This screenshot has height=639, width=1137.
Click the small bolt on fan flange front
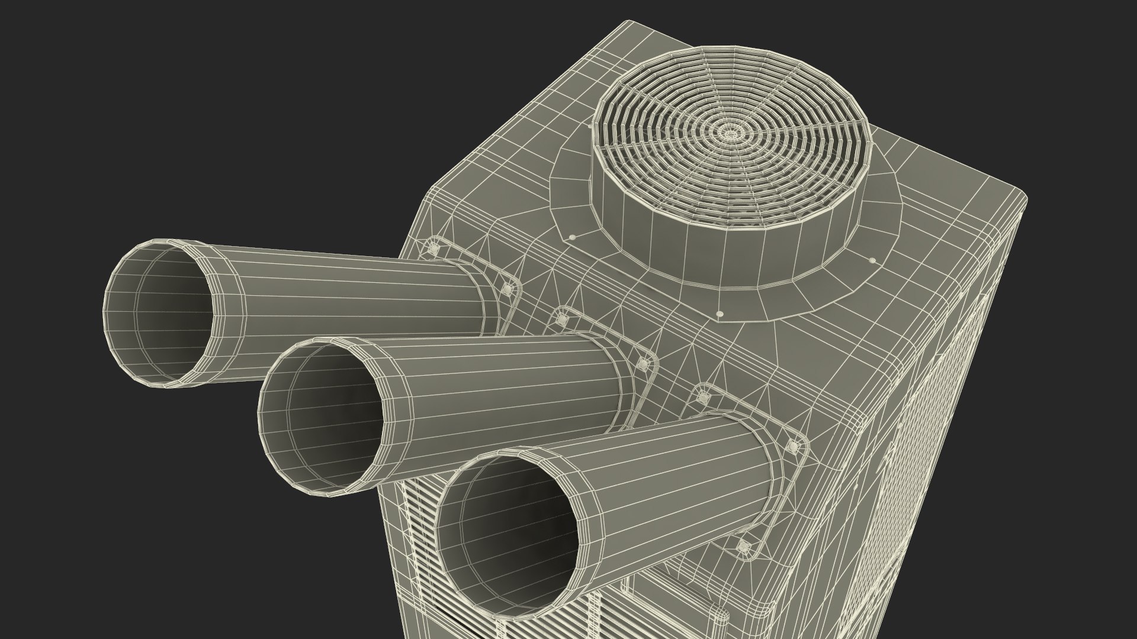click(x=720, y=313)
